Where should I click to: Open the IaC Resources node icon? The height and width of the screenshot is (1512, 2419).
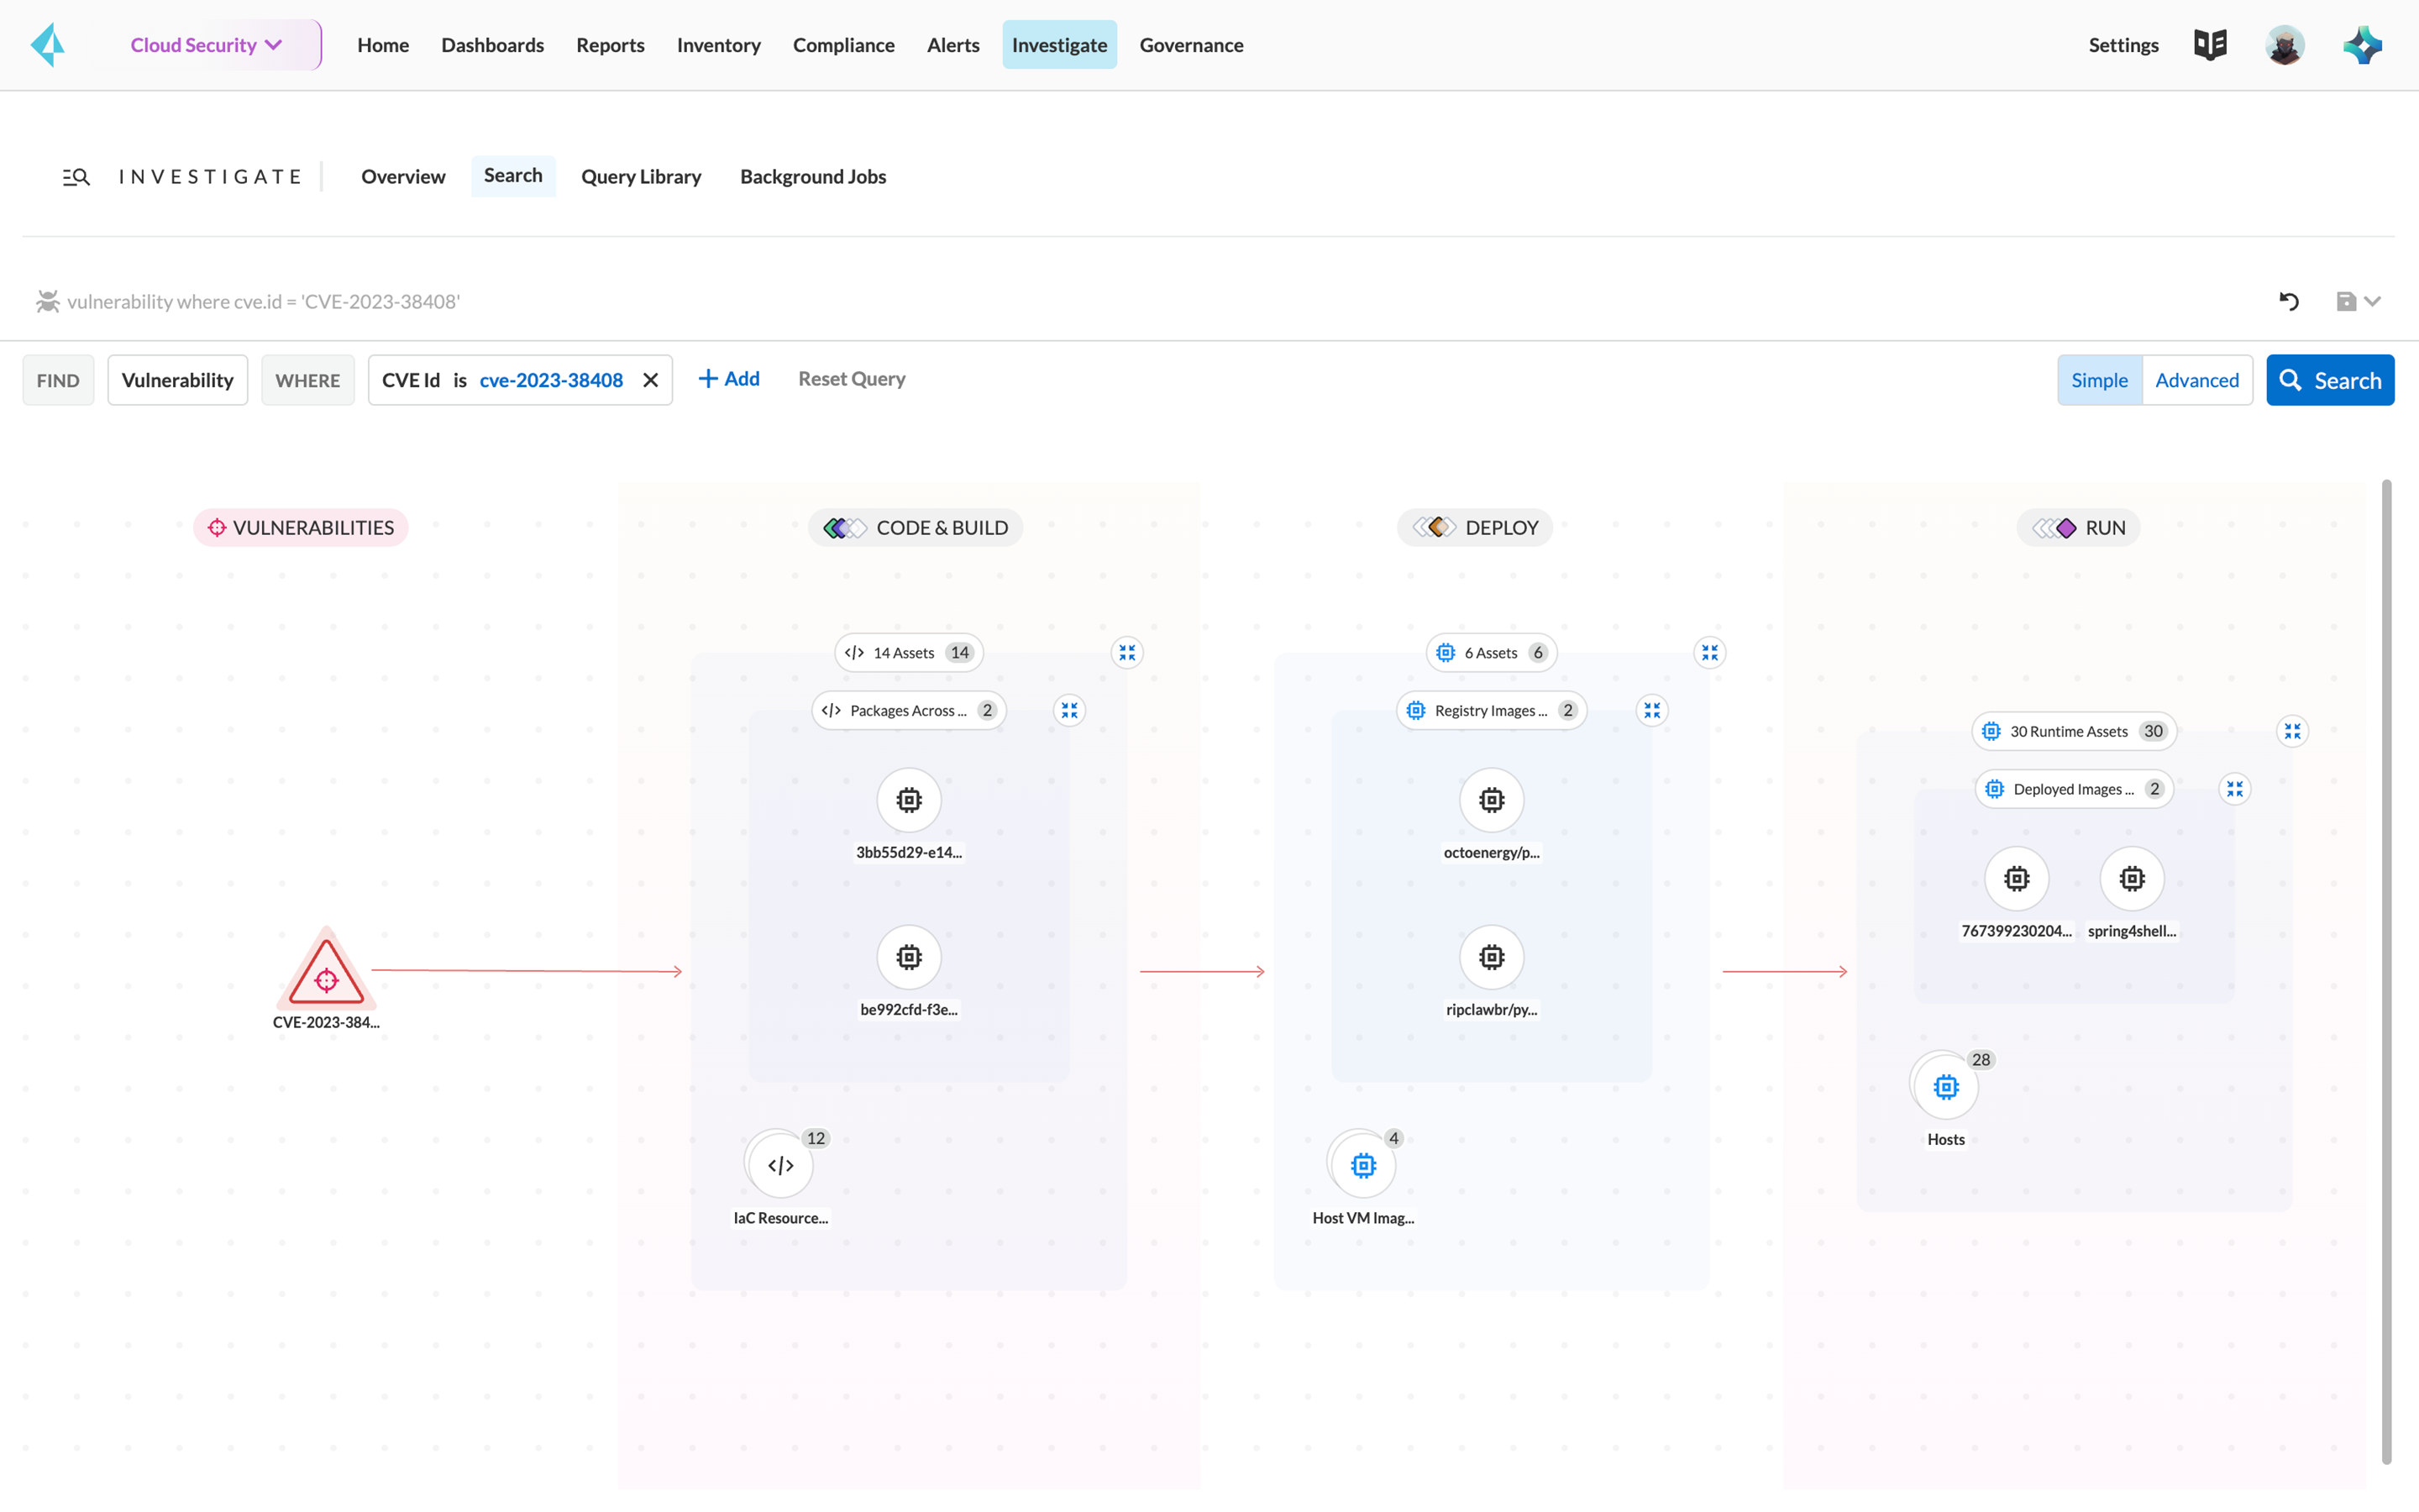click(779, 1165)
